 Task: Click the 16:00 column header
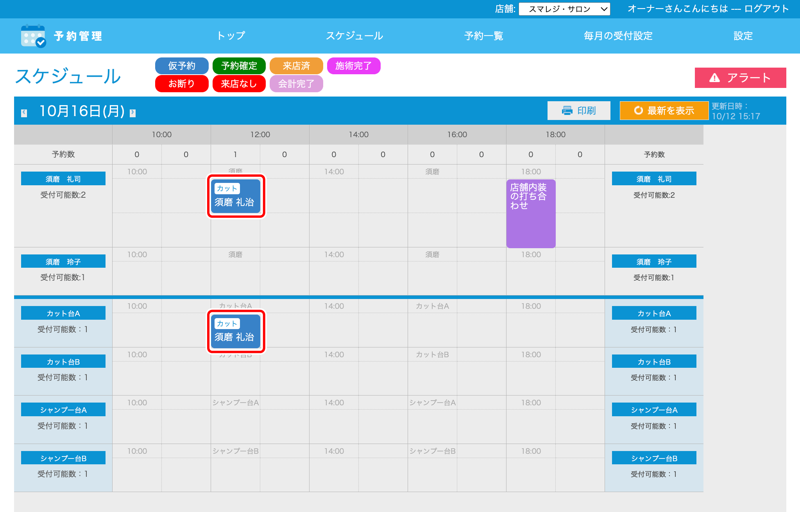click(457, 134)
